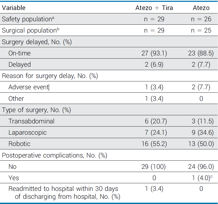Click the "Other" row label

coord(16,99)
